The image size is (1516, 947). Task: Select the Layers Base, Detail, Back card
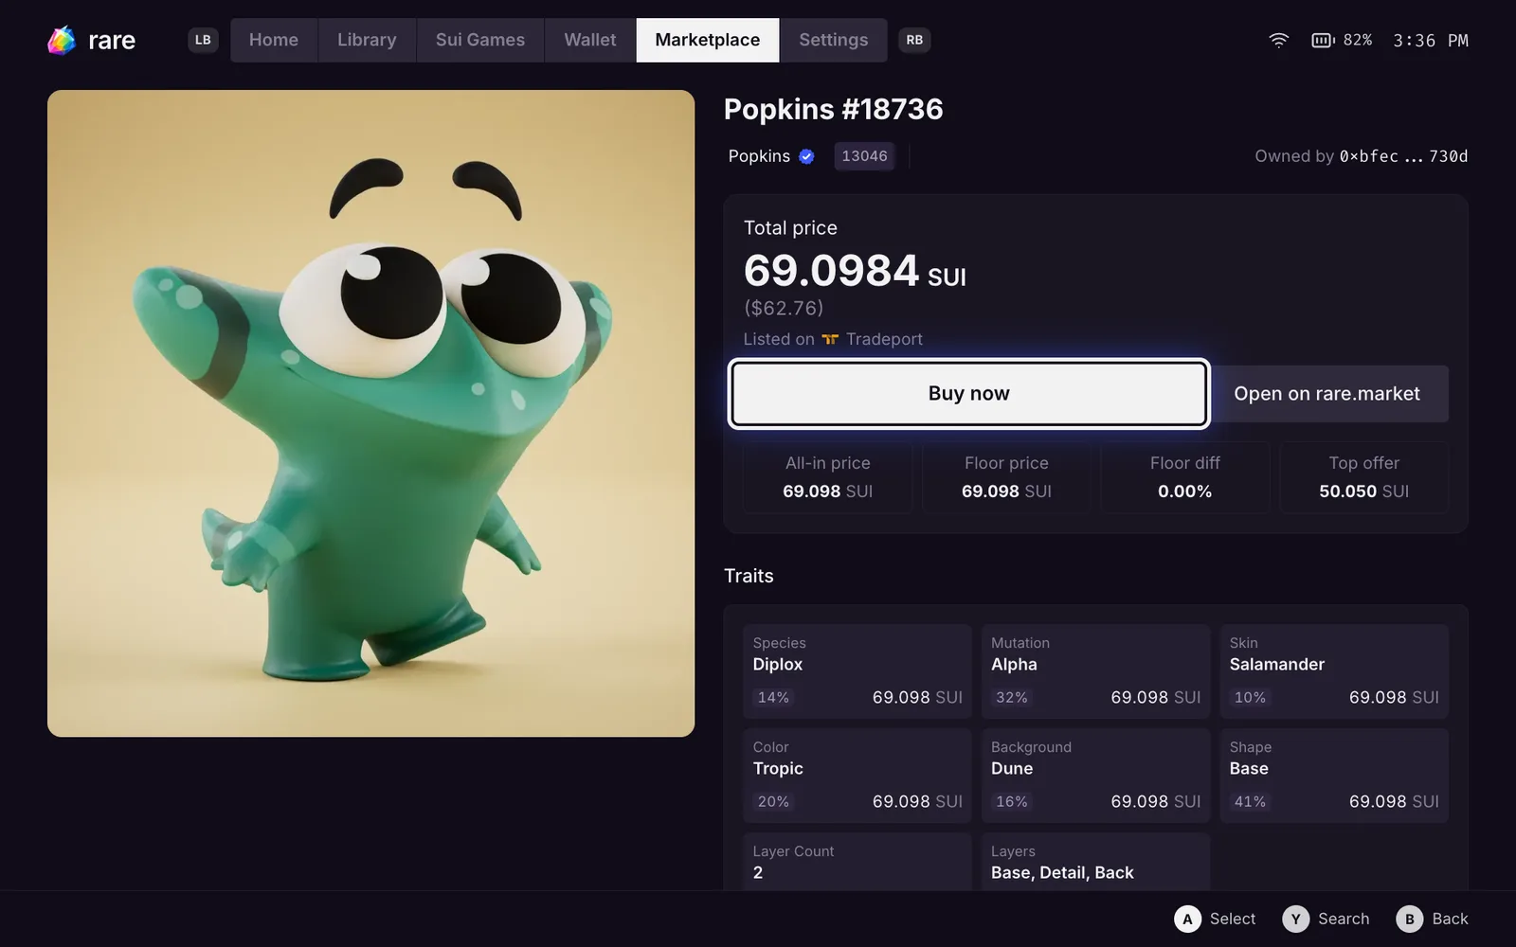pyautogui.click(x=1095, y=862)
